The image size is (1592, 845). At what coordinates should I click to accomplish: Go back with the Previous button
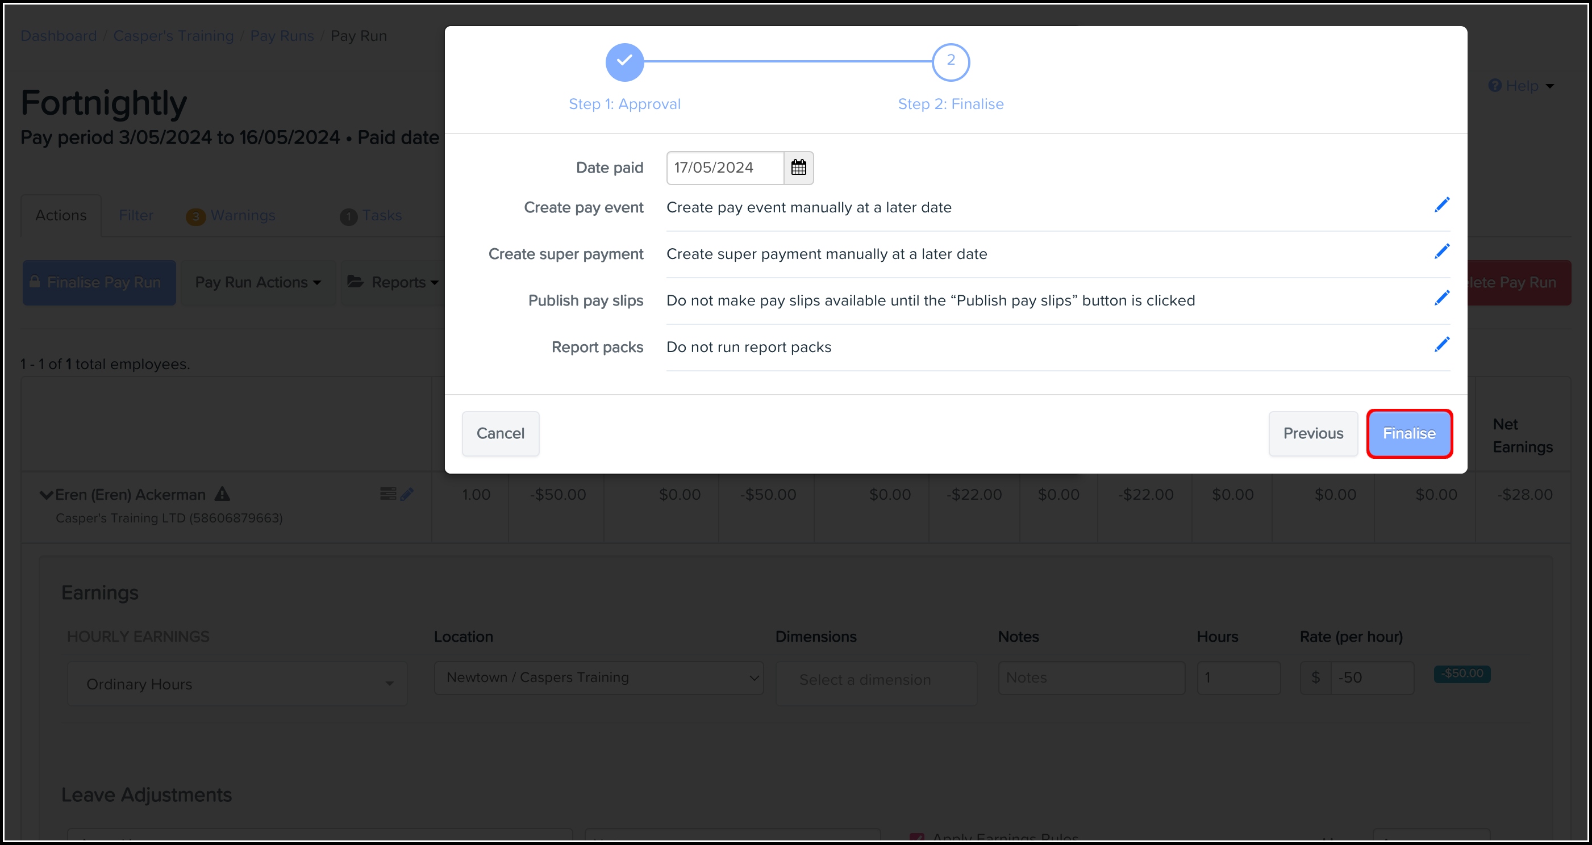pos(1312,434)
